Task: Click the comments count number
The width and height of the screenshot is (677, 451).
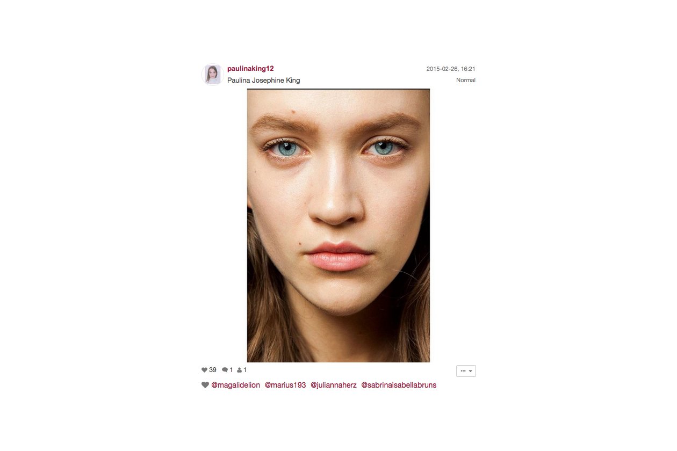Action: tap(232, 370)
